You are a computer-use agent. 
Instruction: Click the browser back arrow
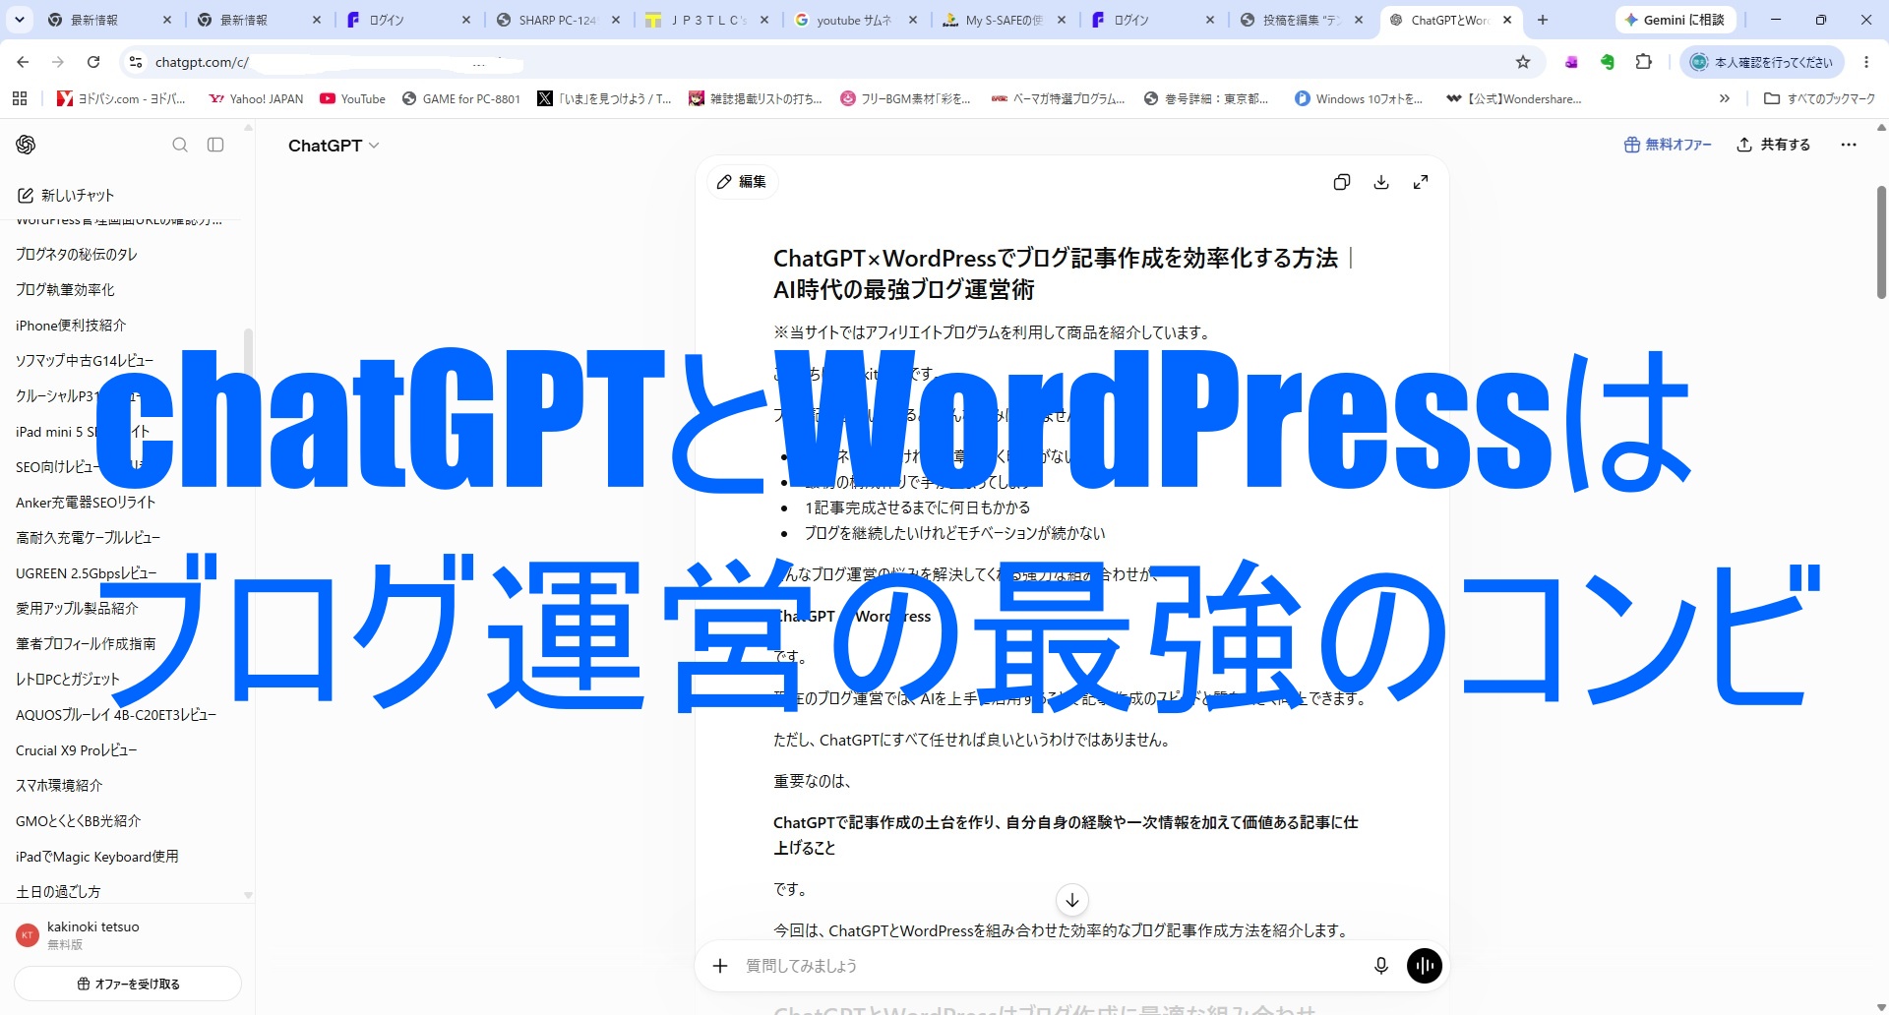coord(23,62)
